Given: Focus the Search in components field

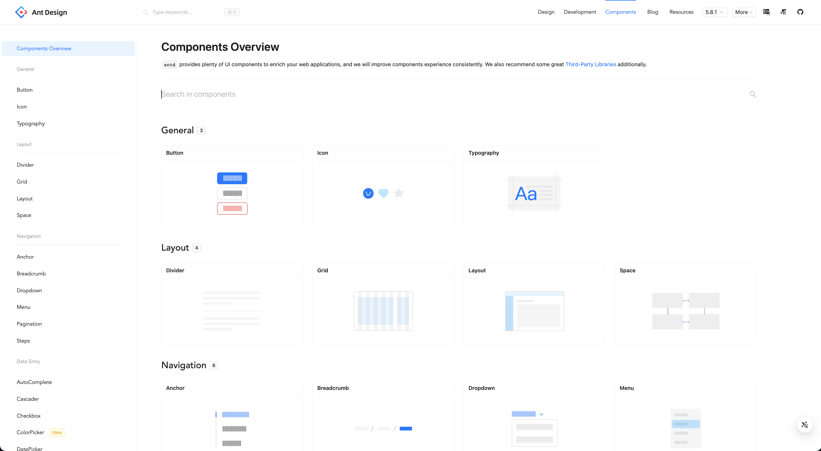Looking at the screenshot, I should pos(454,94).
